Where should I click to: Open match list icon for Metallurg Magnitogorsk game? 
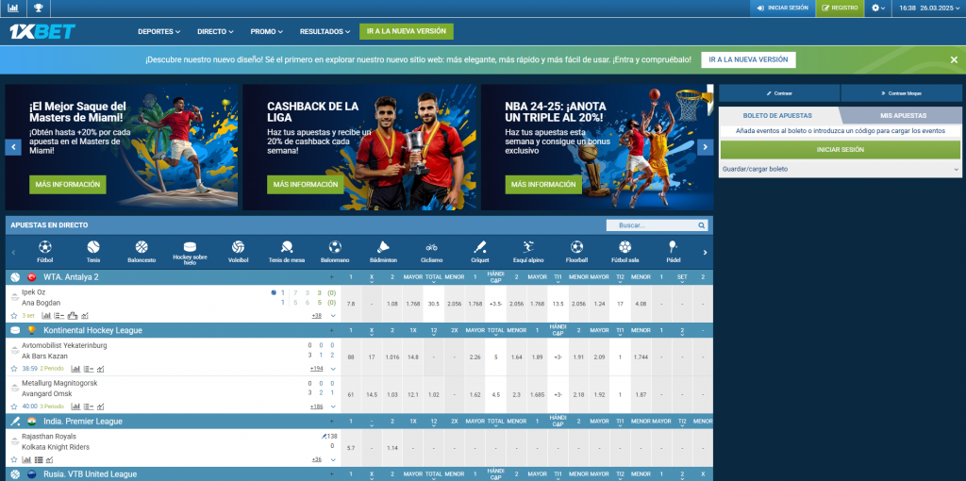pyautogui.click(x=89, y=406)
